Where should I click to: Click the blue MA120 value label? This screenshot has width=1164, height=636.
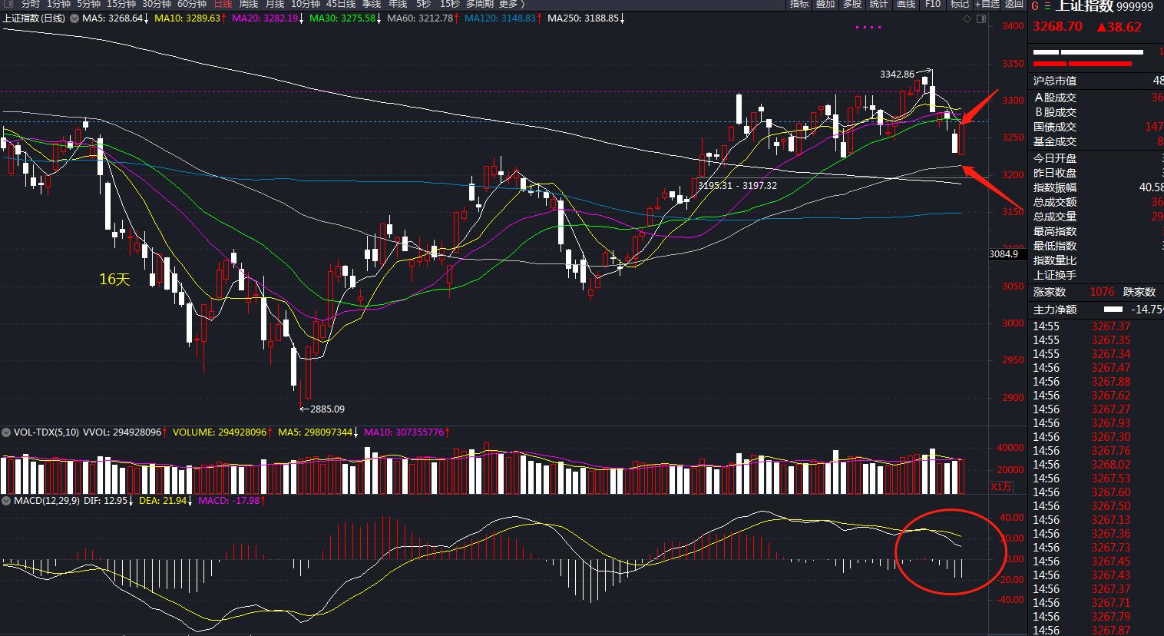point(501,18)
